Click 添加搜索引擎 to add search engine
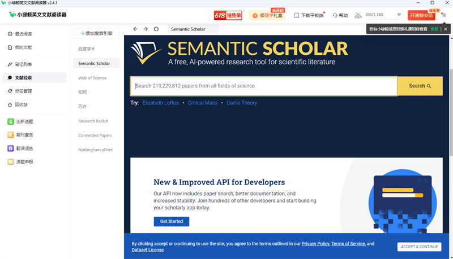The image size is (453, 259). (96, 33)
